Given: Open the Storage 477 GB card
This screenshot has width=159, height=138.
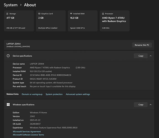Looking at the screenshot, I should (x=19, y=21).
